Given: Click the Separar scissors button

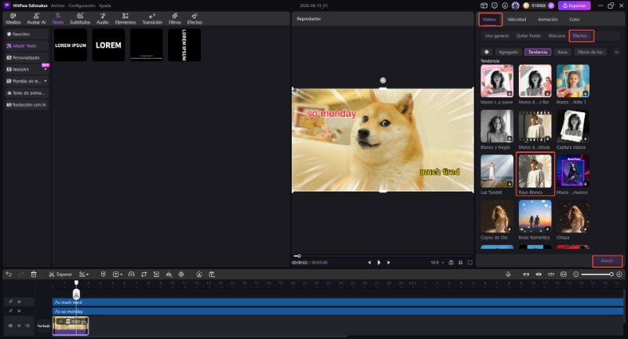Looking at the screenshot, I should point(60,274).
